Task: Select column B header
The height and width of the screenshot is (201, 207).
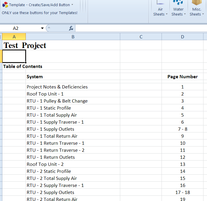Action: click(73, 37)
